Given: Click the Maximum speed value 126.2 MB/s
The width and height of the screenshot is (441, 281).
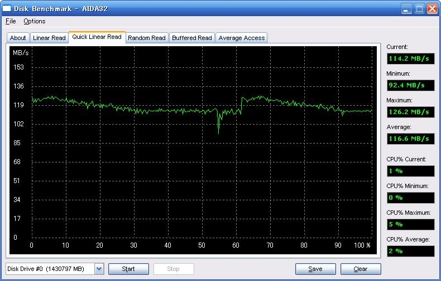Looking at the screenshot, I should pyautogui.click(x=410, y=112).
